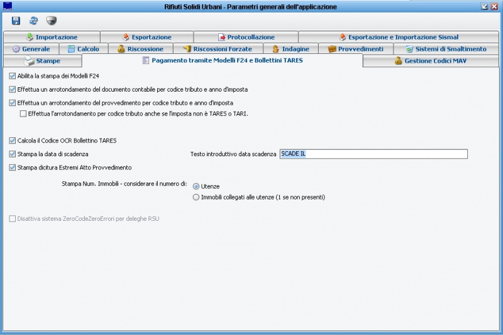The height and width of the screenshot is (335, 503).
Task: Toggle arrotondamento del provvedimento checkbox
Action: [x=12, y=103]
